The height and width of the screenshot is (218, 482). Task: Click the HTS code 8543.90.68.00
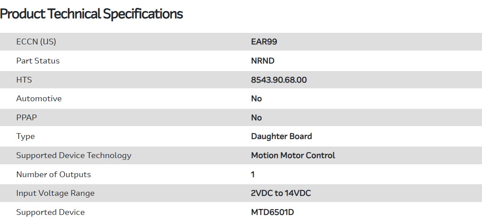pos(279,80)
